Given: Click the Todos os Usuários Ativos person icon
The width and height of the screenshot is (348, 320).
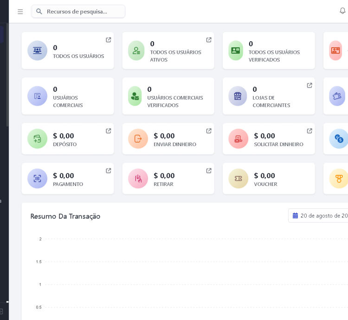Looking at the screenshot, I should (x=136, y=51).
